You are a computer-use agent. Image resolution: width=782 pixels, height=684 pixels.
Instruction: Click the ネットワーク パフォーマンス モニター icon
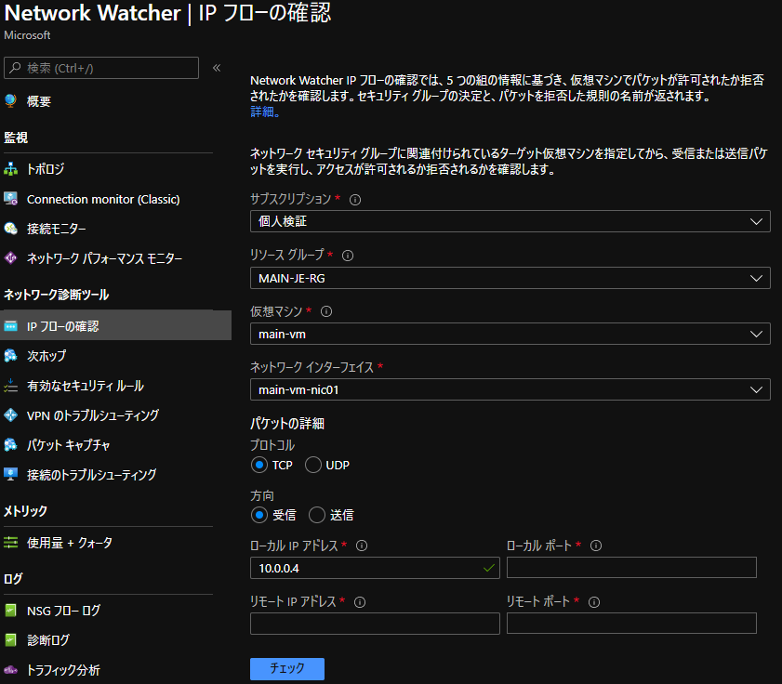click(10, 258)
